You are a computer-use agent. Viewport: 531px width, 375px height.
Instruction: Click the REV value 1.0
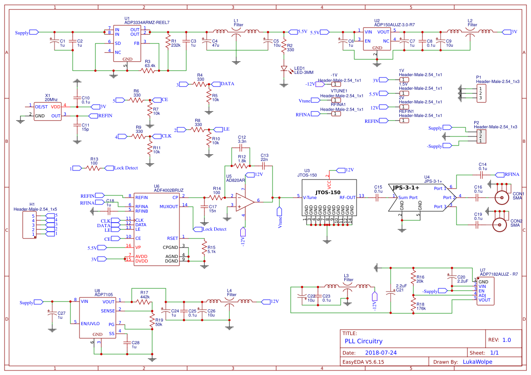click(506, 340)
